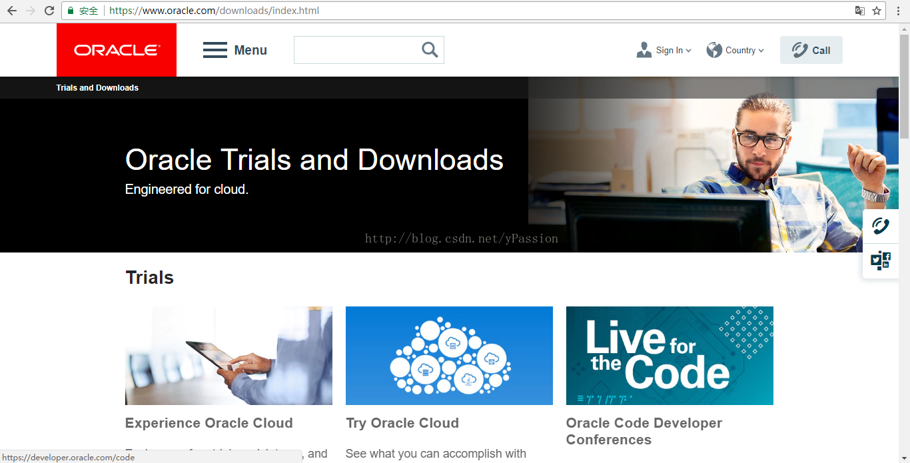Click the browser address bar URL
The width and height of the screenshot is (910, 463).
(214, 11)
